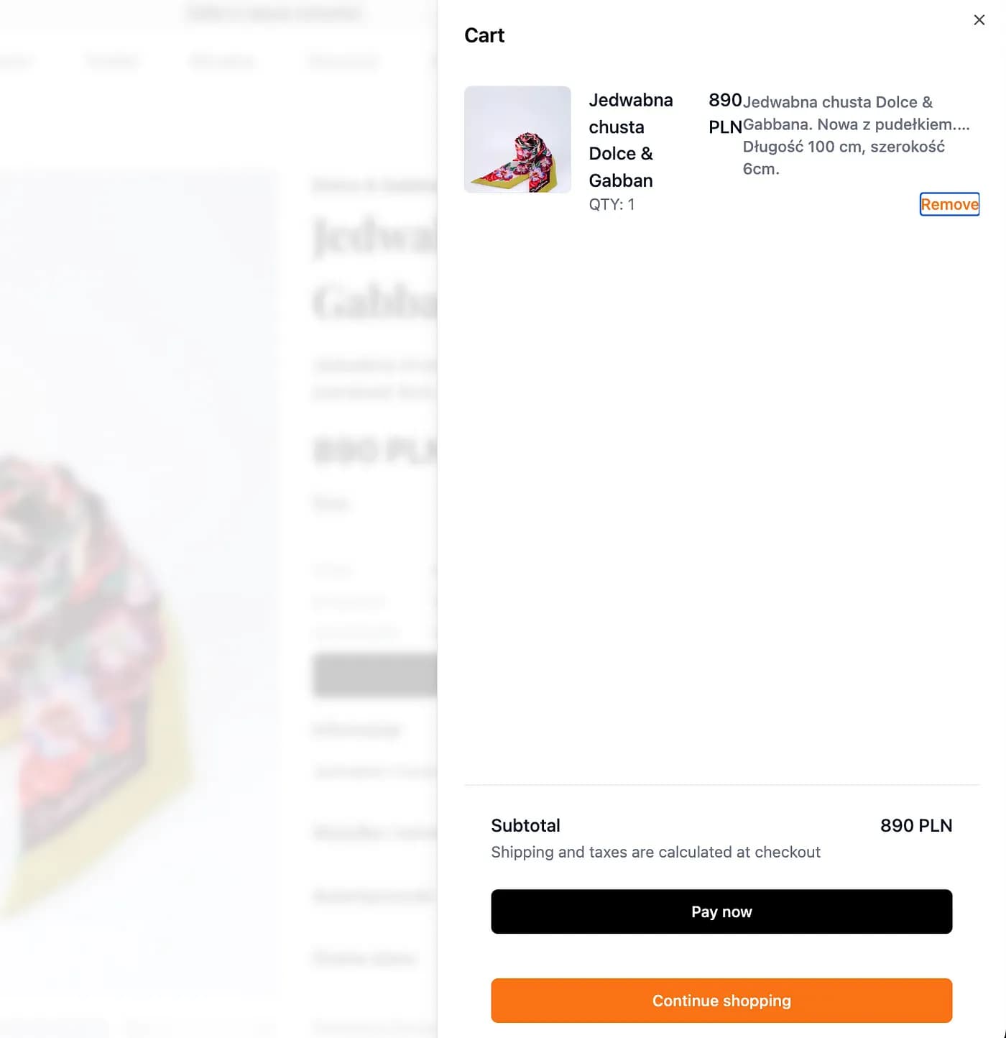The image size is (1006, 1038).
Task: Click the 890 PLN subtotal amount
Action: click(916, 825)
